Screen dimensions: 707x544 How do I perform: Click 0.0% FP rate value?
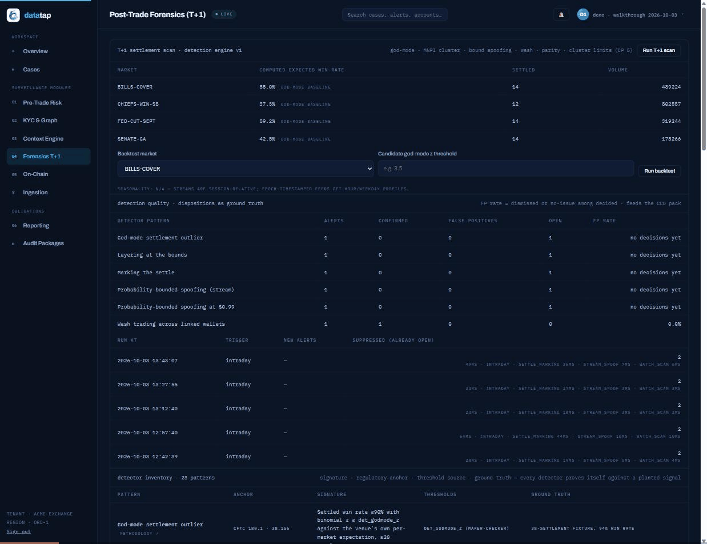674,324
